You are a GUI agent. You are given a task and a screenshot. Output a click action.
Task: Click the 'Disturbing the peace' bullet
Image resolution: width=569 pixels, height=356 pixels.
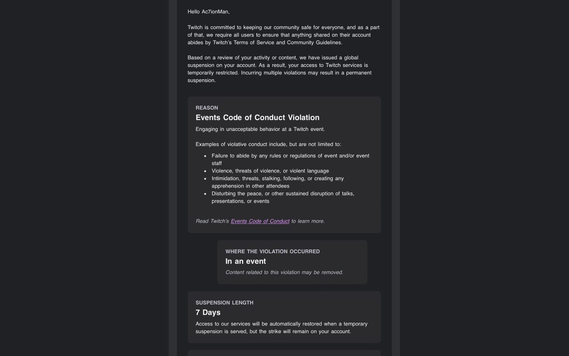(x=283, y=197)
